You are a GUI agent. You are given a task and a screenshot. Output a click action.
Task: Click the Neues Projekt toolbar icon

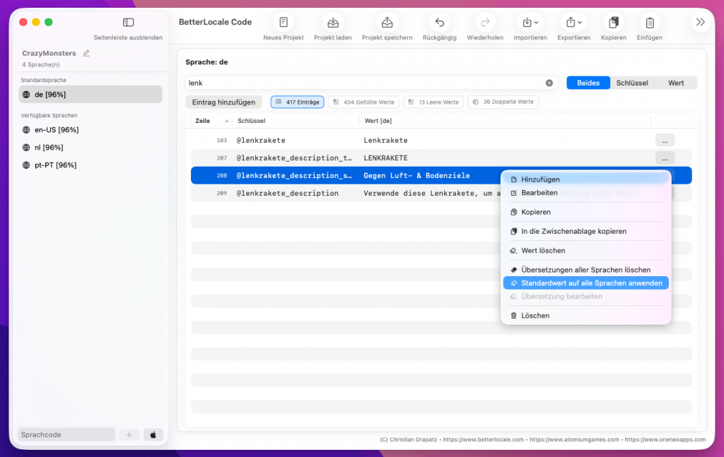point(283,23)
